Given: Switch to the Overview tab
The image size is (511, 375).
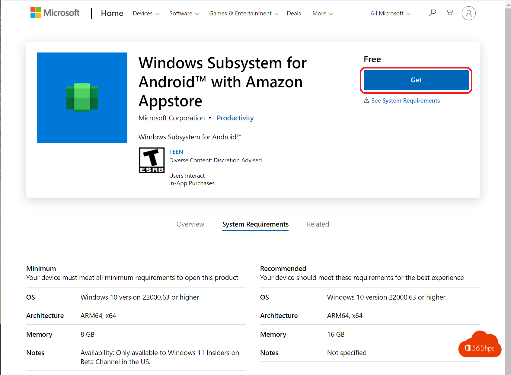Looking at the screenshot, I should (190, 224).
